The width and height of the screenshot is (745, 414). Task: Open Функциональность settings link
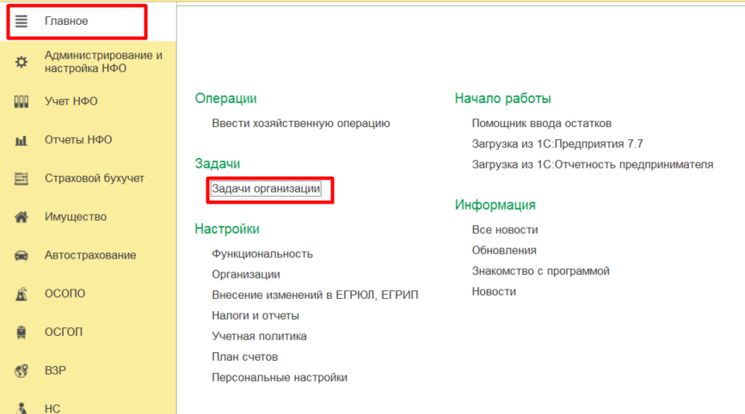pos(262,253)
